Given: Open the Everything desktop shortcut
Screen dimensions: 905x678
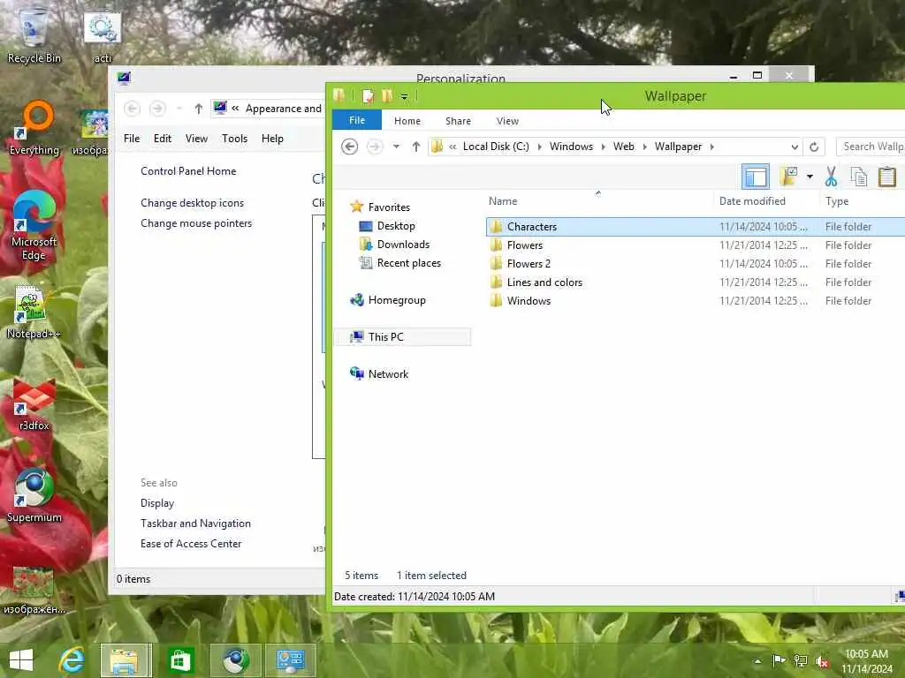Looking at the screenshot, I should [x=34, y=128].
